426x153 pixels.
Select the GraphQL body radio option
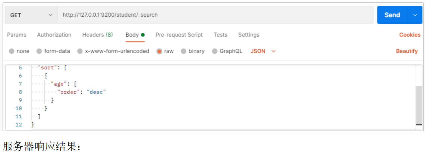(x=215, y=51)
